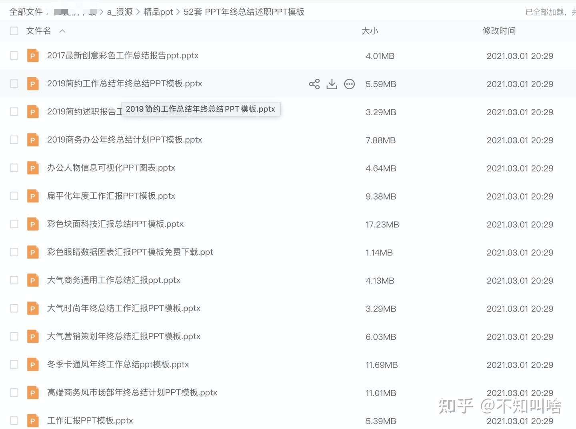Click the PPT icon of 2017最新创意彩色工作总结报告ppt.pptx
Image resolution: width=576 pixels, height=429 pixels.
point(33,56)
